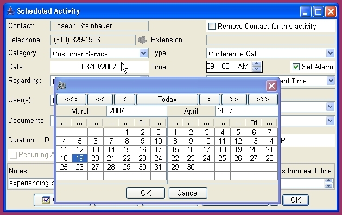Click the March month label
The image size is (342, 215).
click(x=81, y=112)
